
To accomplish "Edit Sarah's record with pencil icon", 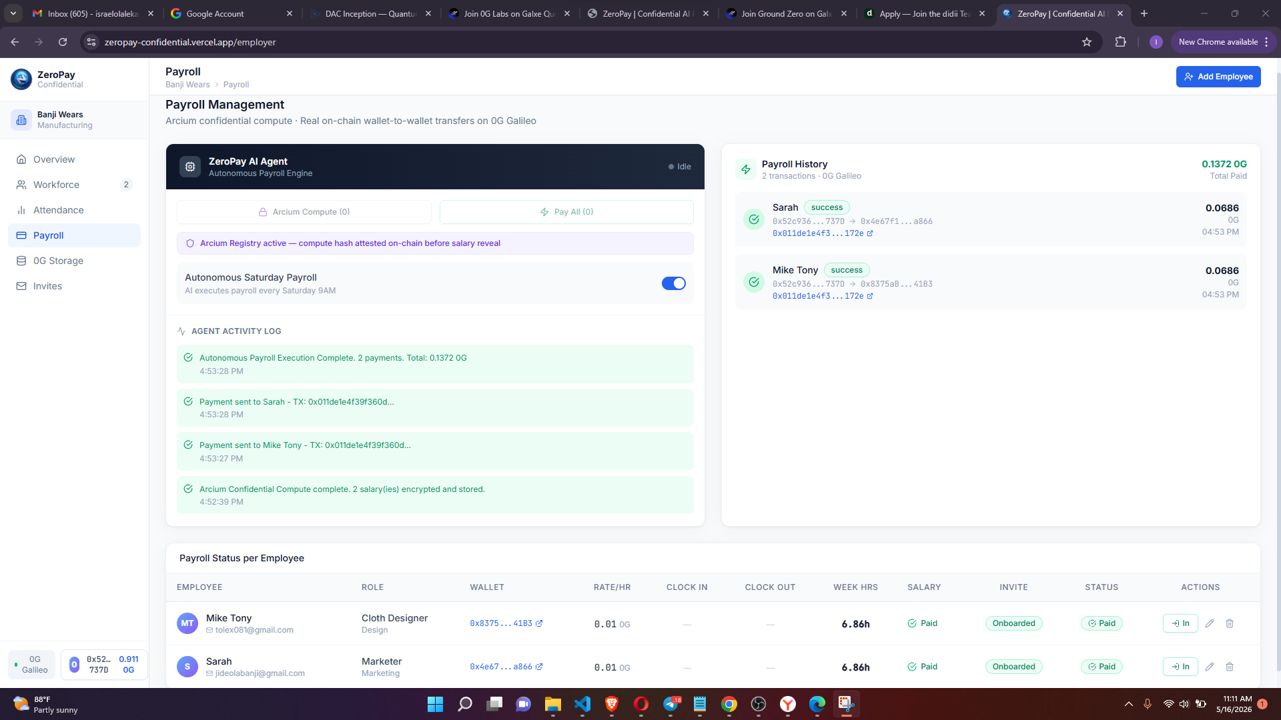I will click(x=1210, y=667).
